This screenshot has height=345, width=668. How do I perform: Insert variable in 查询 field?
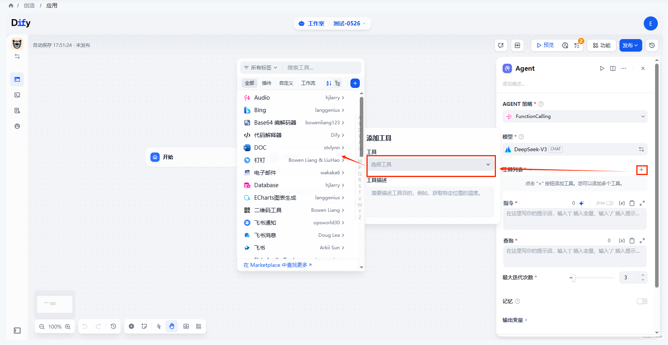pyautogui.click(x=622, y=241)
